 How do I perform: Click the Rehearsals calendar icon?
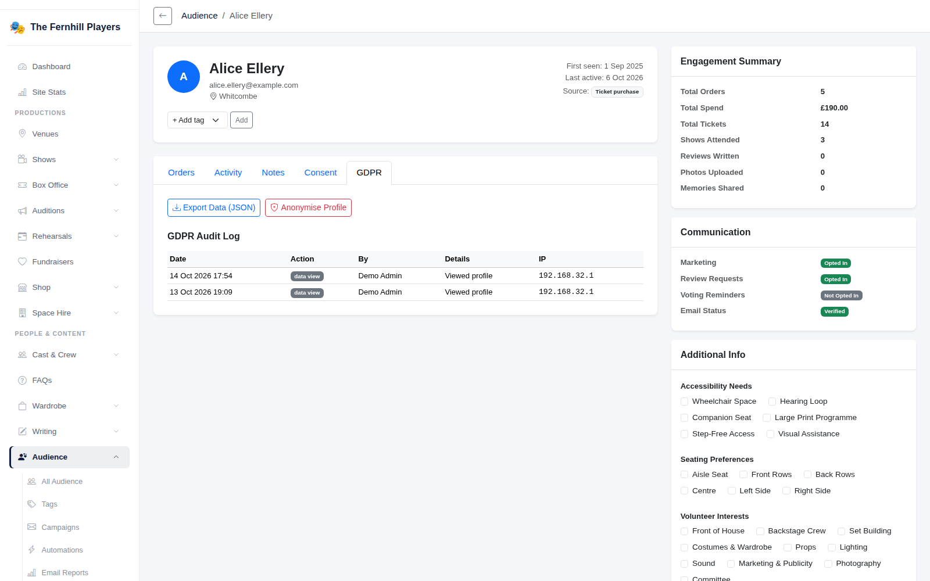[x=22, y=236]
